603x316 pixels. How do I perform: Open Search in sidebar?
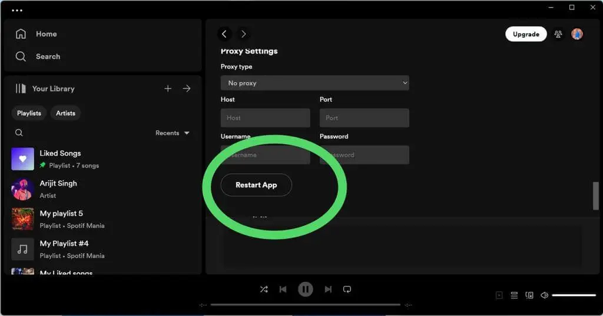[38, 56]
